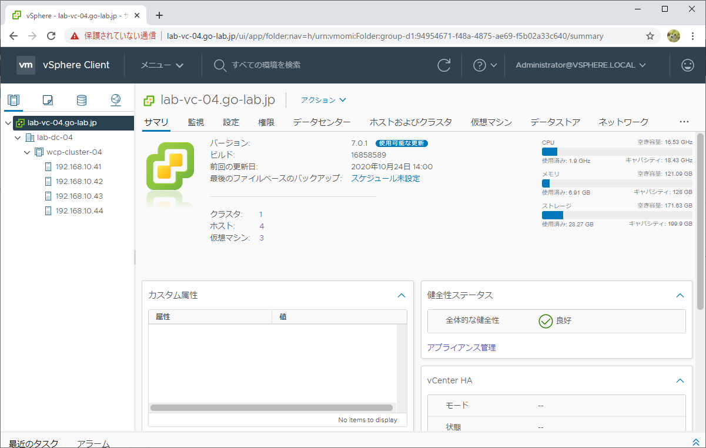706x448 pixels.
Task: Open the Storage inventory view icon
Action: coord(82,100)
